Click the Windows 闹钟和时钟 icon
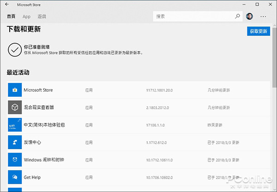This screenshot has height=192, width=277. click(15, 160)
